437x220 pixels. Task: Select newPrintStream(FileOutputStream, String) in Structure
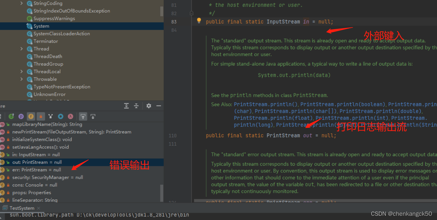72,132
